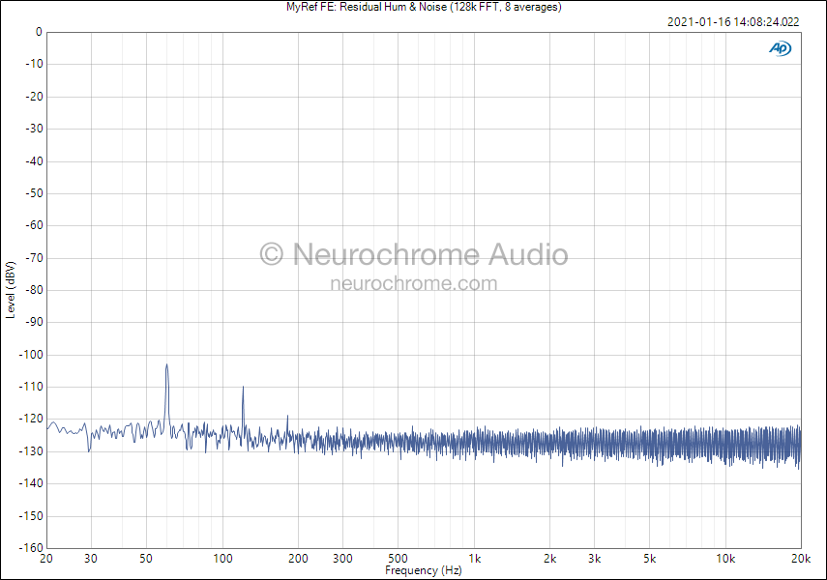The width and height of the screenshot is (827, 580).
Task: Click the y-axis tick label '-50'
Action: [x=34, y=193]
